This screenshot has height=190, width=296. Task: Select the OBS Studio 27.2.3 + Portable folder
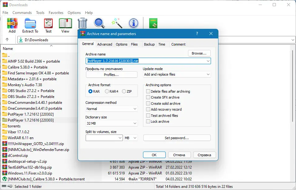coord(31,96)
